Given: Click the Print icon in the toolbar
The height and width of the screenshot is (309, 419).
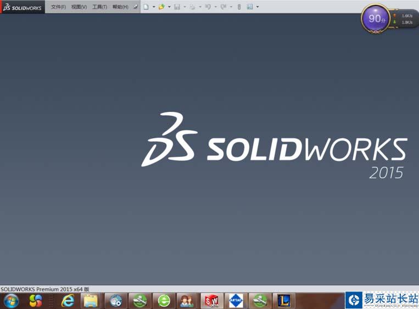Looking at the screenshot, I should [x=192, y=7].
